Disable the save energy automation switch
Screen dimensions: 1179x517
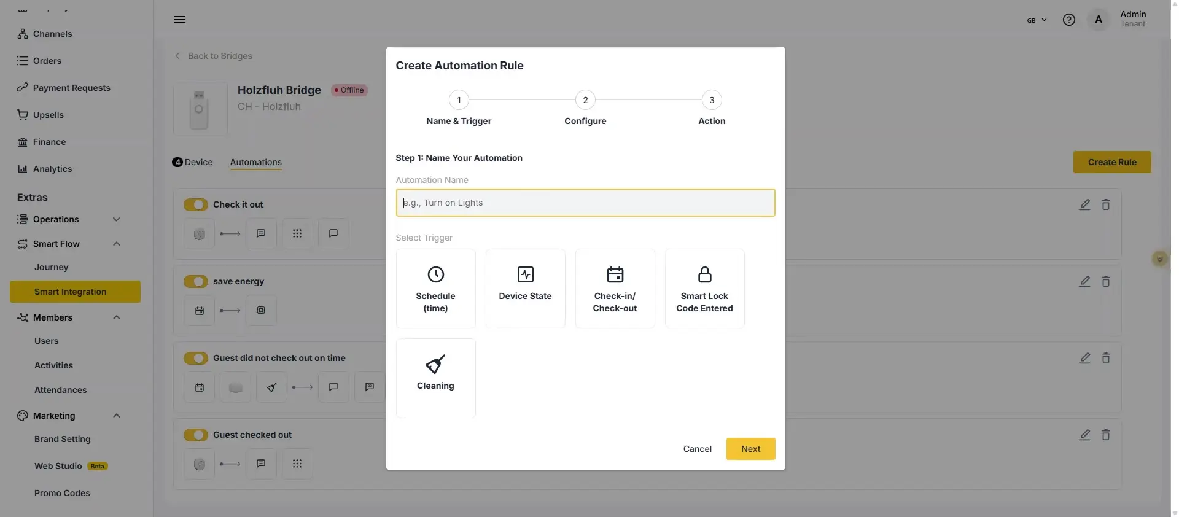pos(196,281)
